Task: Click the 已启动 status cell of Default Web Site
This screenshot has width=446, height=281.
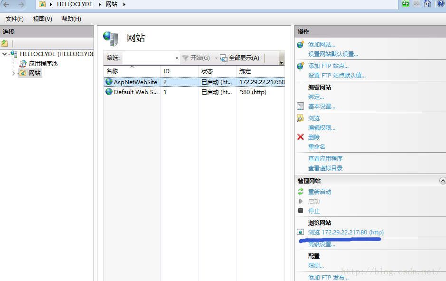Action: [217, 92]
